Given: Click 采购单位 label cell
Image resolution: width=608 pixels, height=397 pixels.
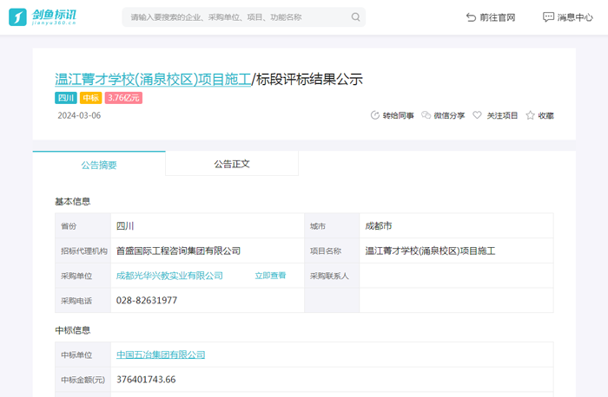Looking at the screenshot, I should click(83, 276).
